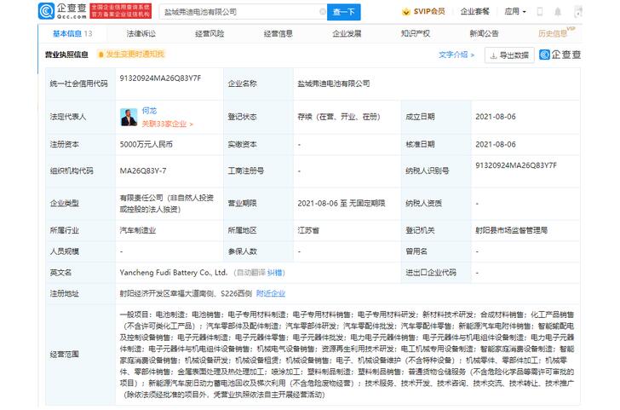Click registration authority 射阳县市场监督管理局

tap(511, 230)
